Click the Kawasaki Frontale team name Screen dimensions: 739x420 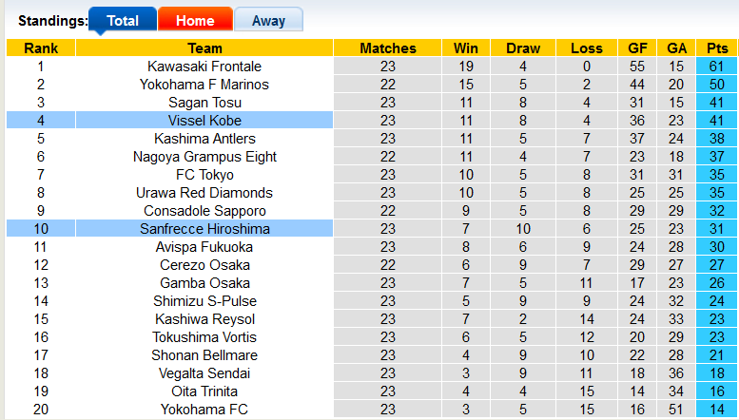pos(204,67)
